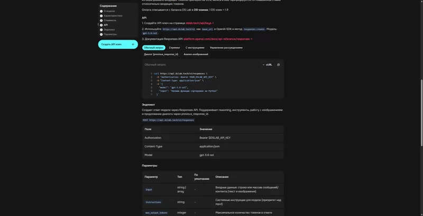Open the Управление рассуждениями tab

[x=226, y=48]
